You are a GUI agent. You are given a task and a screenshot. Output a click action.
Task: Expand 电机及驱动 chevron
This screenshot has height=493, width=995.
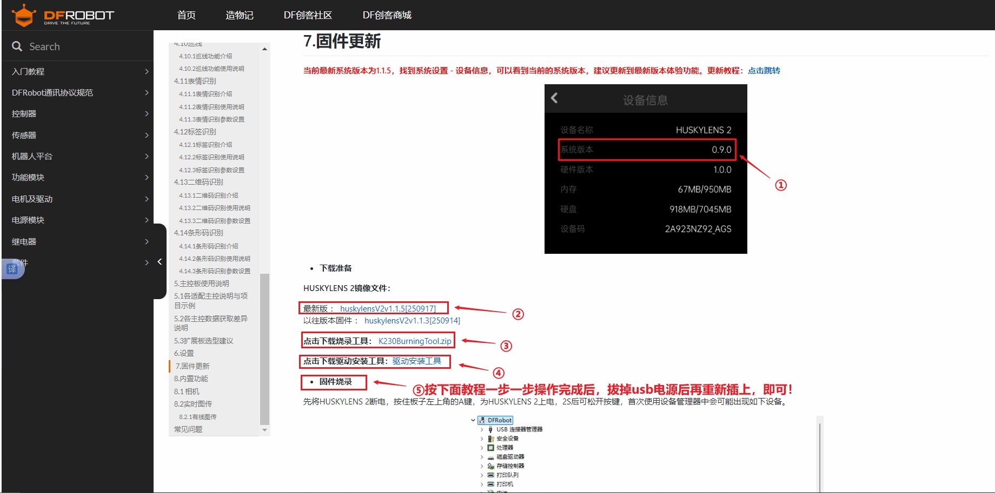147,199
